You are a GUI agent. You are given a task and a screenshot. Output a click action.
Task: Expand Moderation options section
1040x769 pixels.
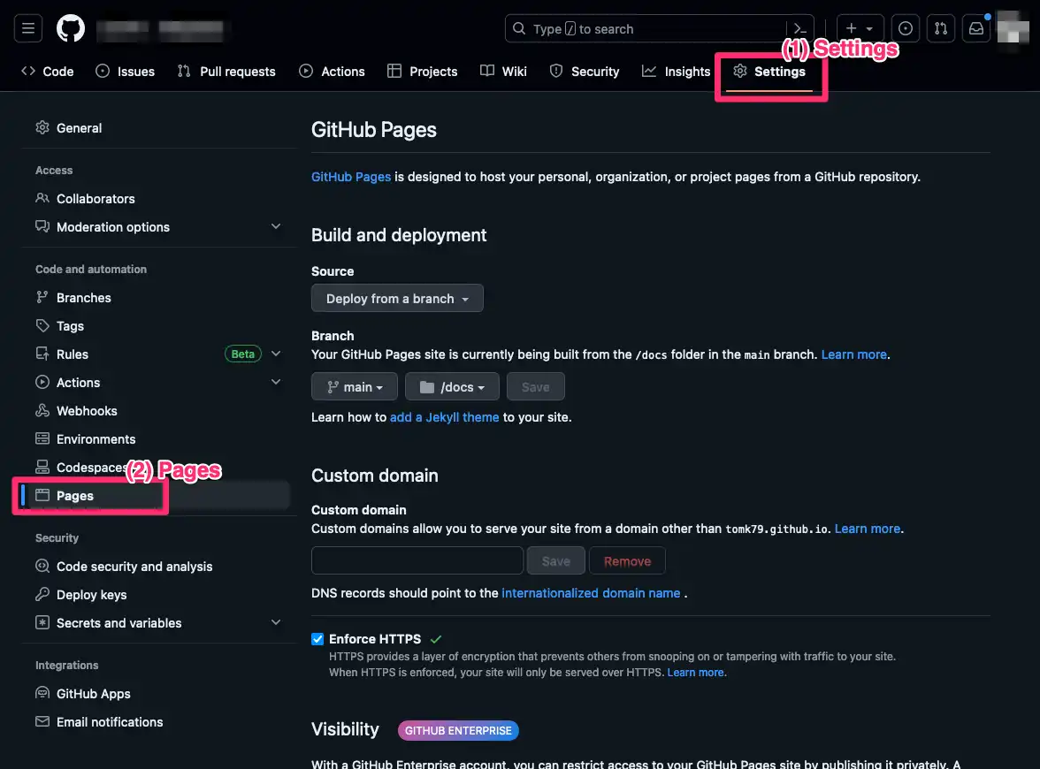tap(276, 227)
